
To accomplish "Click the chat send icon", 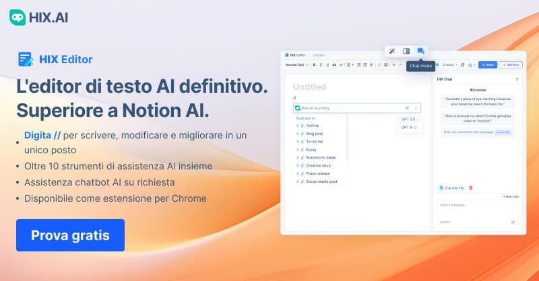I will pyautogui.click(x=513, y=223).
